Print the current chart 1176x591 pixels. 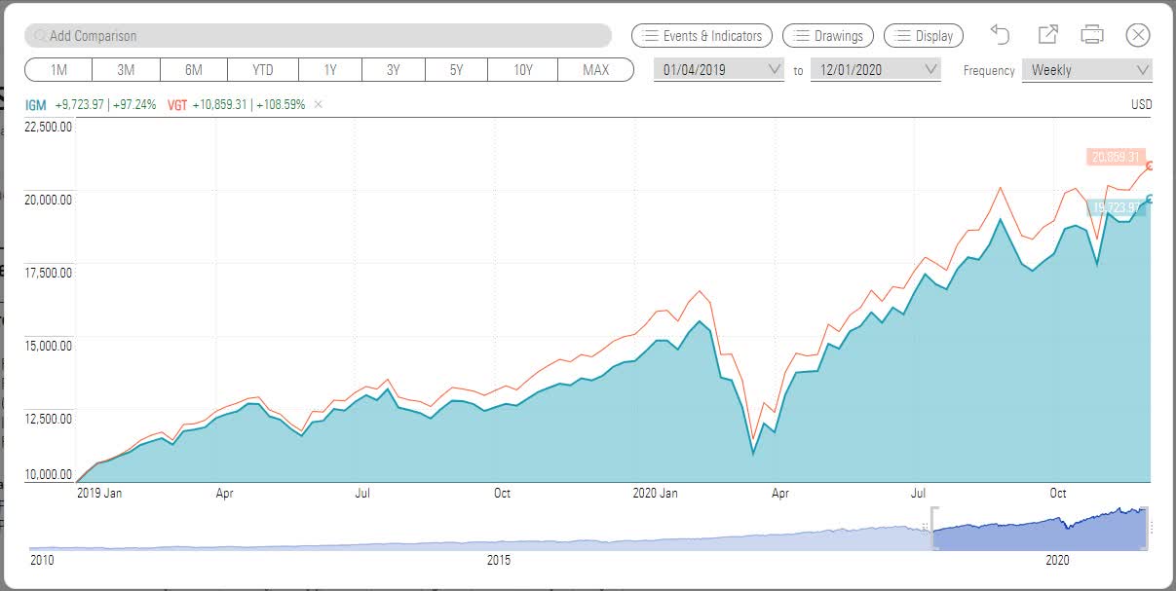1092,34
